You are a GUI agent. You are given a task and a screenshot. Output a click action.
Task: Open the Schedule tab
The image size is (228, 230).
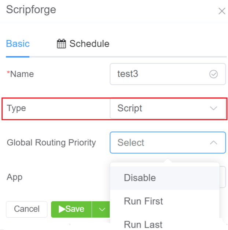click(89, 44)
